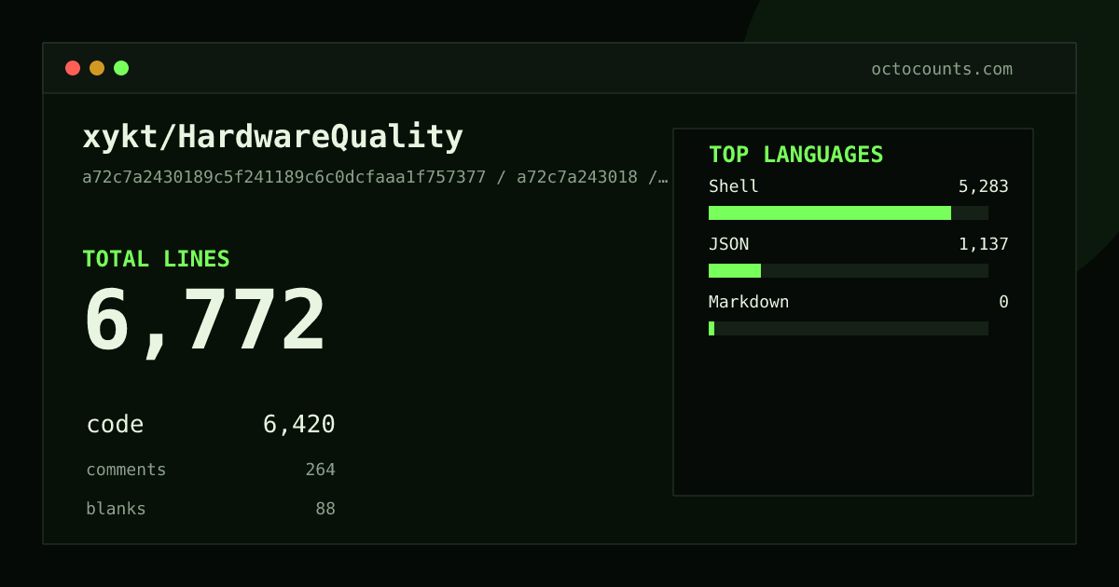Click the total count 6,772
Screen dimensions: 1119x587
[x=205, y=321]
